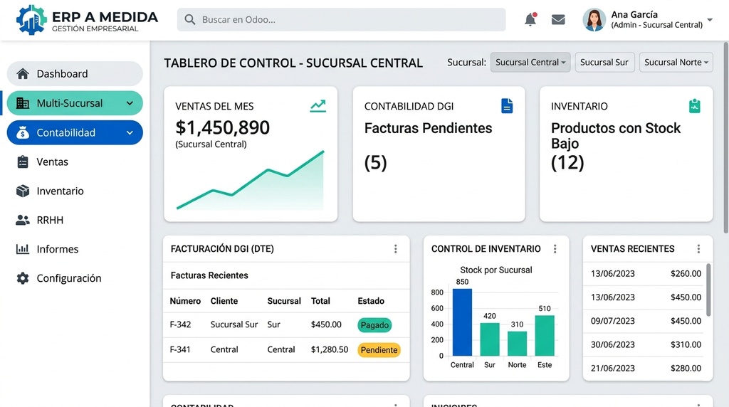729x407 pixels.
Task: Click the Dashboard house icon
Action: (x=22, y=73)
